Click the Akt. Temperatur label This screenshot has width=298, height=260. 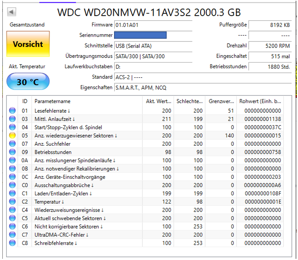[x=27, y=66]
